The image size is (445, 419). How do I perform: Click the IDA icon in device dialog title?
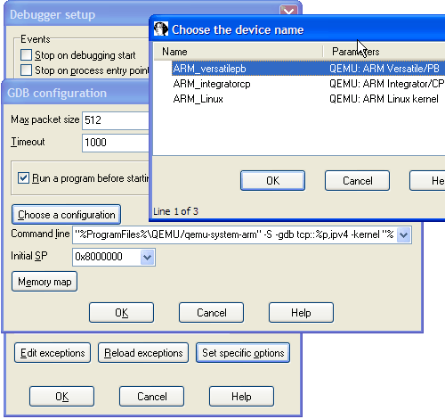(161, 29)
